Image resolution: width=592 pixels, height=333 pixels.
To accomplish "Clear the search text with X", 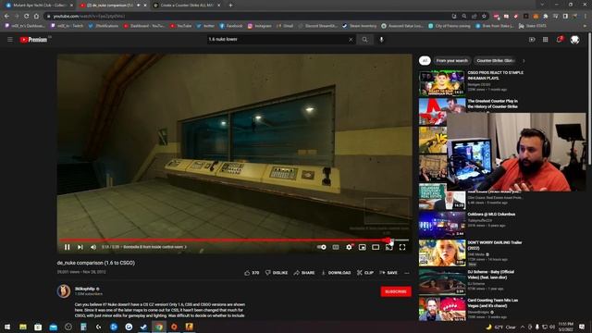I will point(351,39).
